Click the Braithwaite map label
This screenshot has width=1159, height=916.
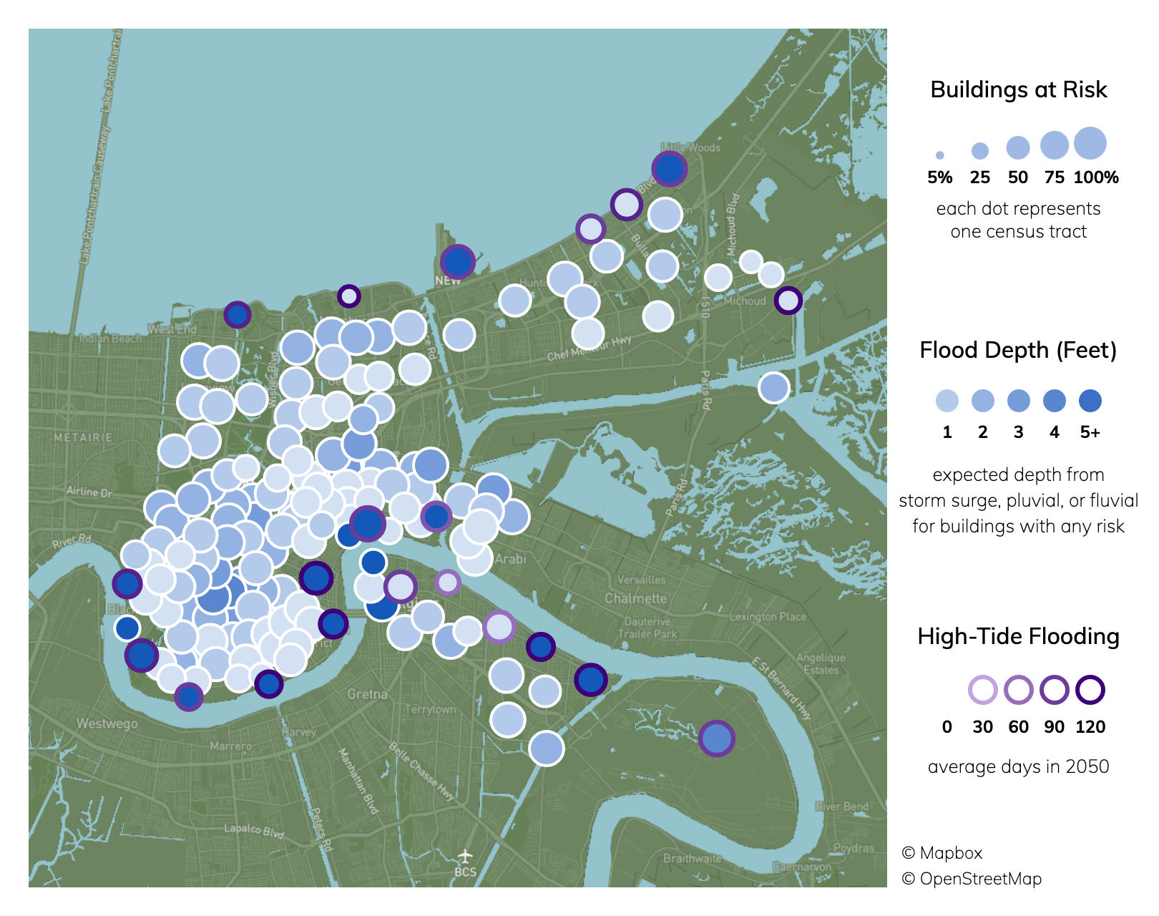(x=693, y=858)
